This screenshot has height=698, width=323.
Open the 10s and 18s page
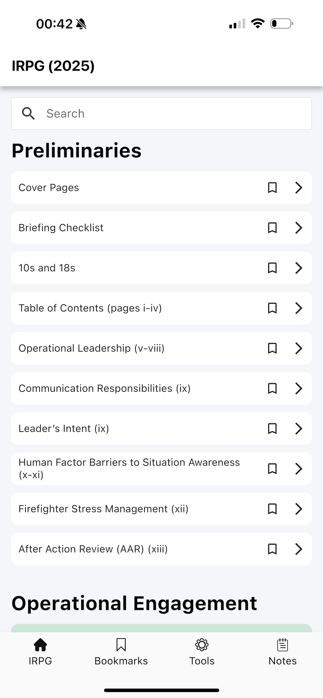tap(161, 268)
